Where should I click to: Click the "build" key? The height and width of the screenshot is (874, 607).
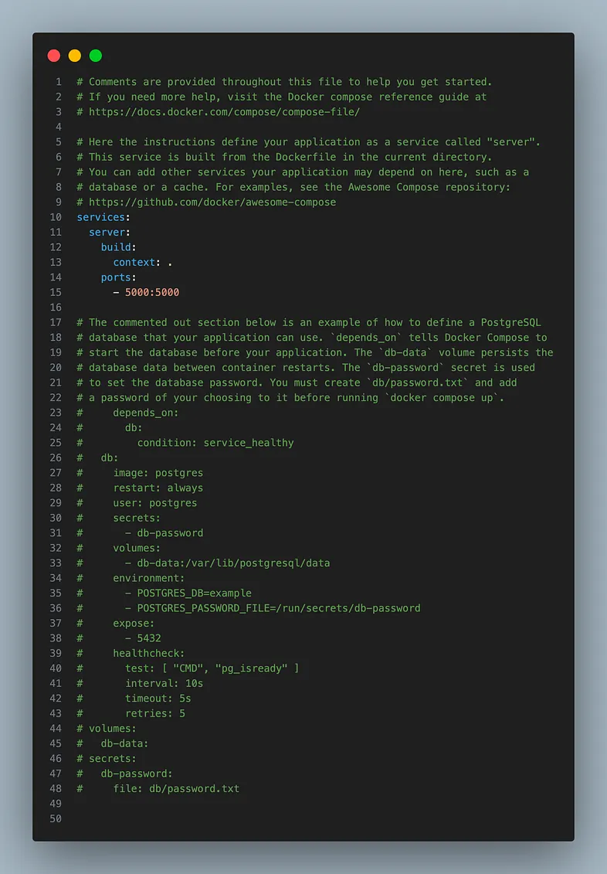point(116,247)
